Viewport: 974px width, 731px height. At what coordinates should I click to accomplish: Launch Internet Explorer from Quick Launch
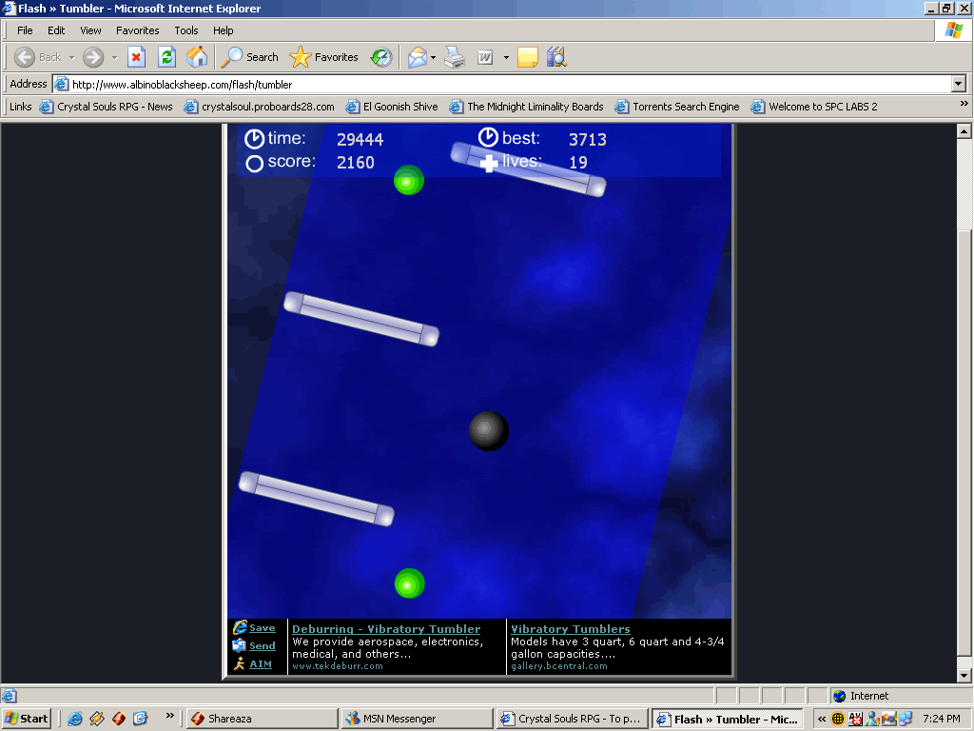[x=74, y=720]
